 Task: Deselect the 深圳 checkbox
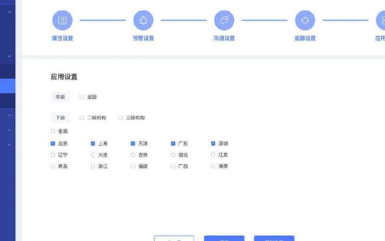(213, 144)
